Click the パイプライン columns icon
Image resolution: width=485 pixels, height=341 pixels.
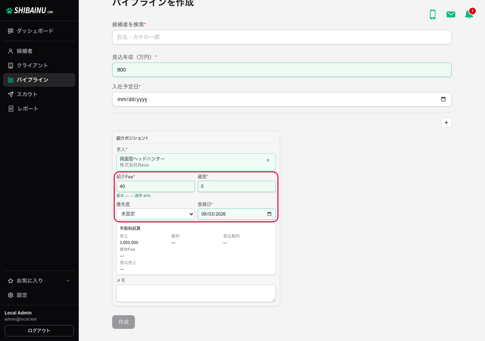(x=11, y=80)
